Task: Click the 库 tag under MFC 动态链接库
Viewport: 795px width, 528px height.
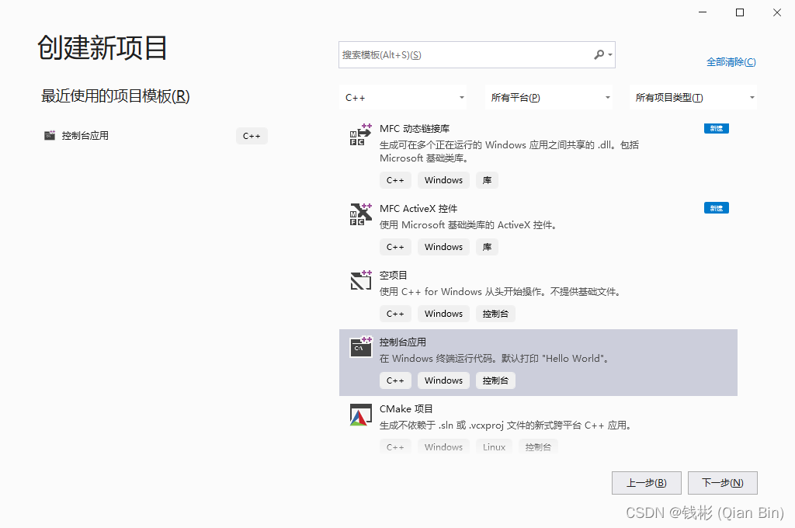Action: click(487, 180)
